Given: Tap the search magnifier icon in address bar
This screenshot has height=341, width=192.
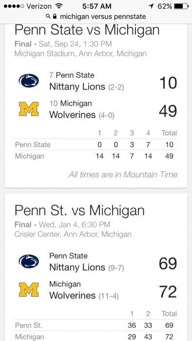Looking at the screenshot, I should (48, 16).
